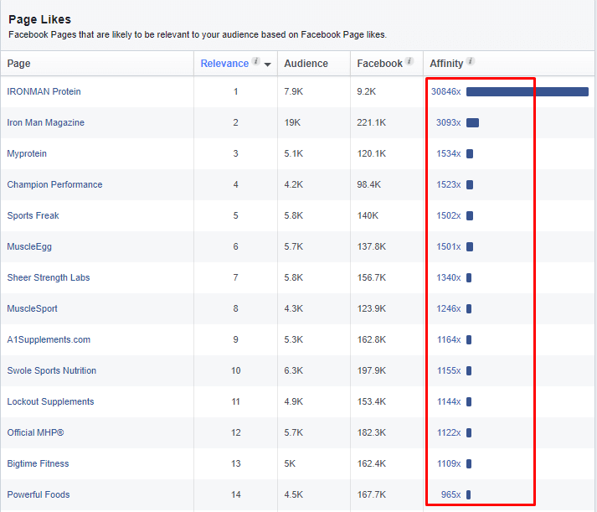The width and height of the screenshot is (597, 512).
Task: Click the 182.3K Facebook value
Action: pos(371,432)
